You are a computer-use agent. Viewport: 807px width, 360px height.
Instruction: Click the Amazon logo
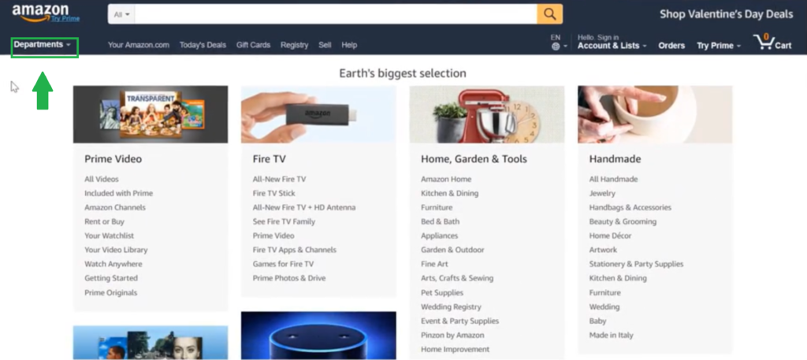click(x=46, y=13)
